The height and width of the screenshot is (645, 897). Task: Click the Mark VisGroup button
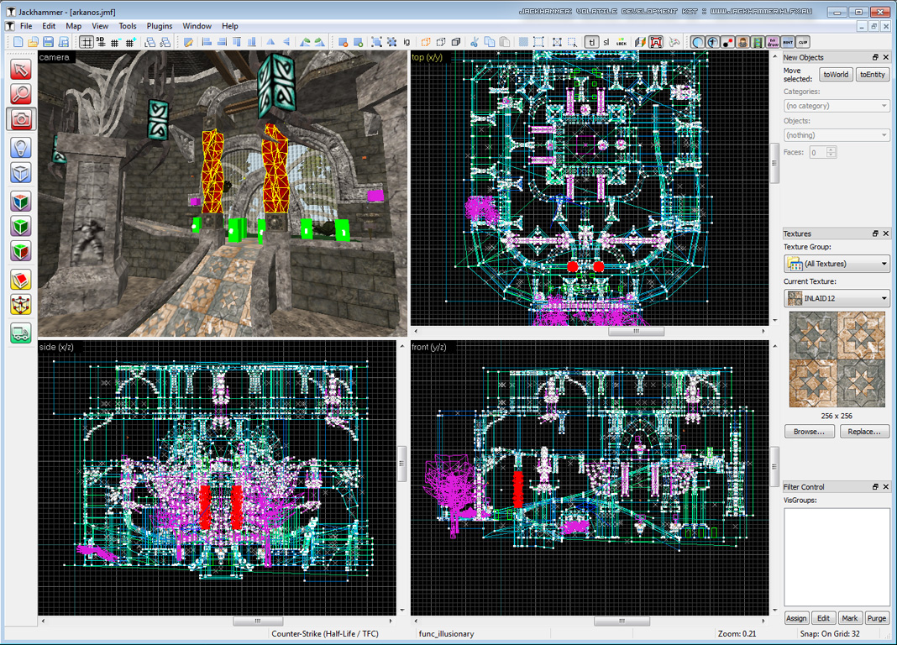849,618
